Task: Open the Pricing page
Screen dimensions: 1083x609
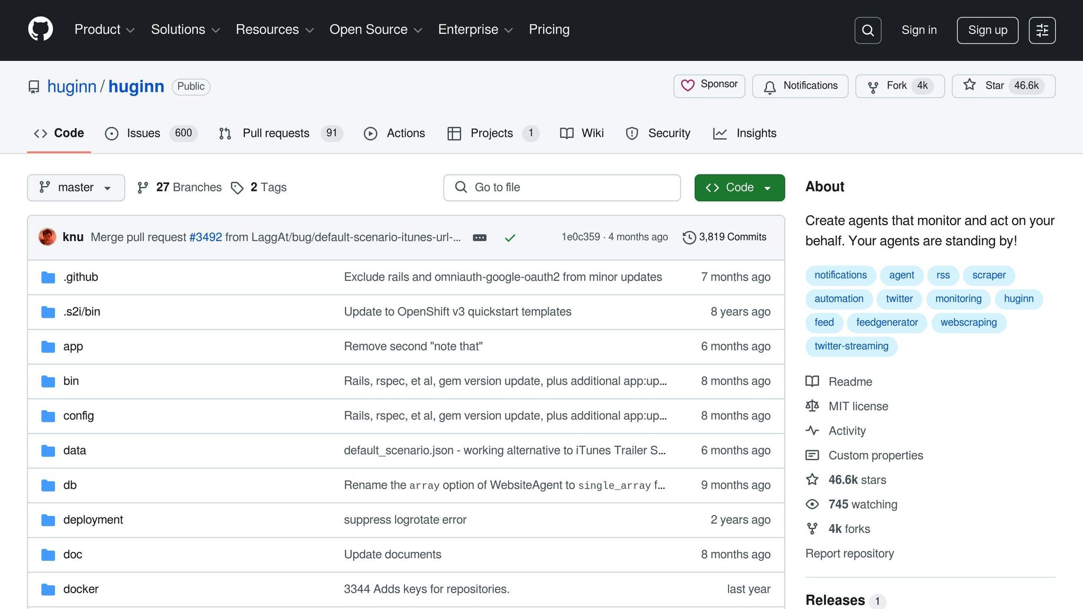Action: 549,30
